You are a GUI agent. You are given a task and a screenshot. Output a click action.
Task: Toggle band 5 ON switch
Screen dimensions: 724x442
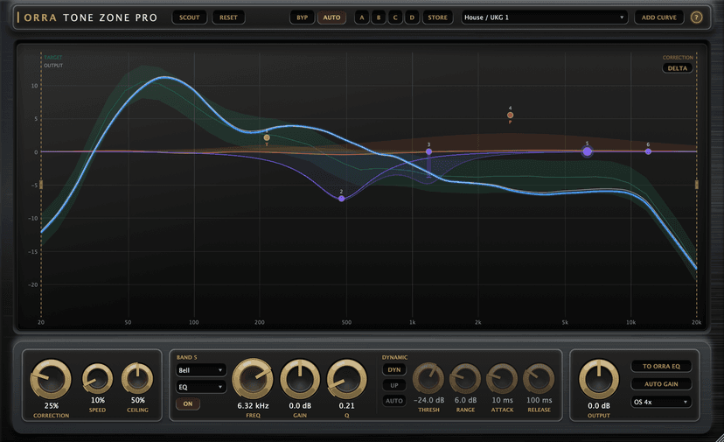188,403
